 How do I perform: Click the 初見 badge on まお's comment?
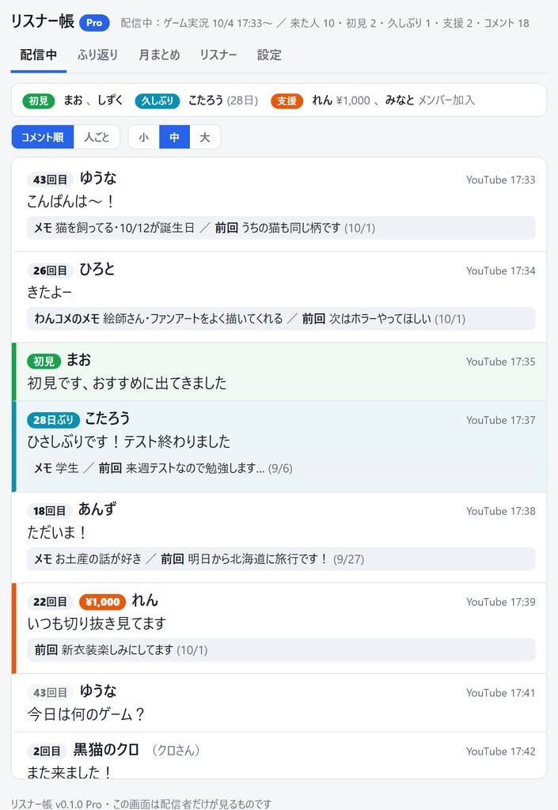44,361
